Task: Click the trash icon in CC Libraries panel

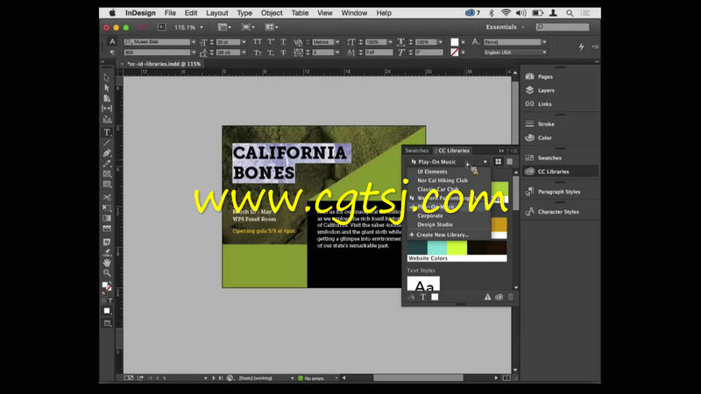Action: (510, 297)
